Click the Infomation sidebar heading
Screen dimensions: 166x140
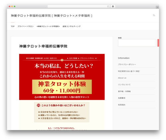coord(124,58)
